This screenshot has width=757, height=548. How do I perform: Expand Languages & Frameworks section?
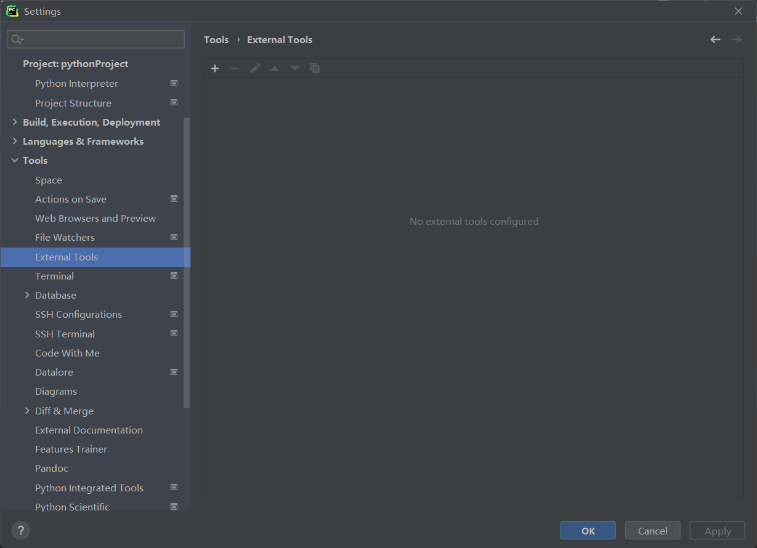pyautogui.click(x=15, y=141)
